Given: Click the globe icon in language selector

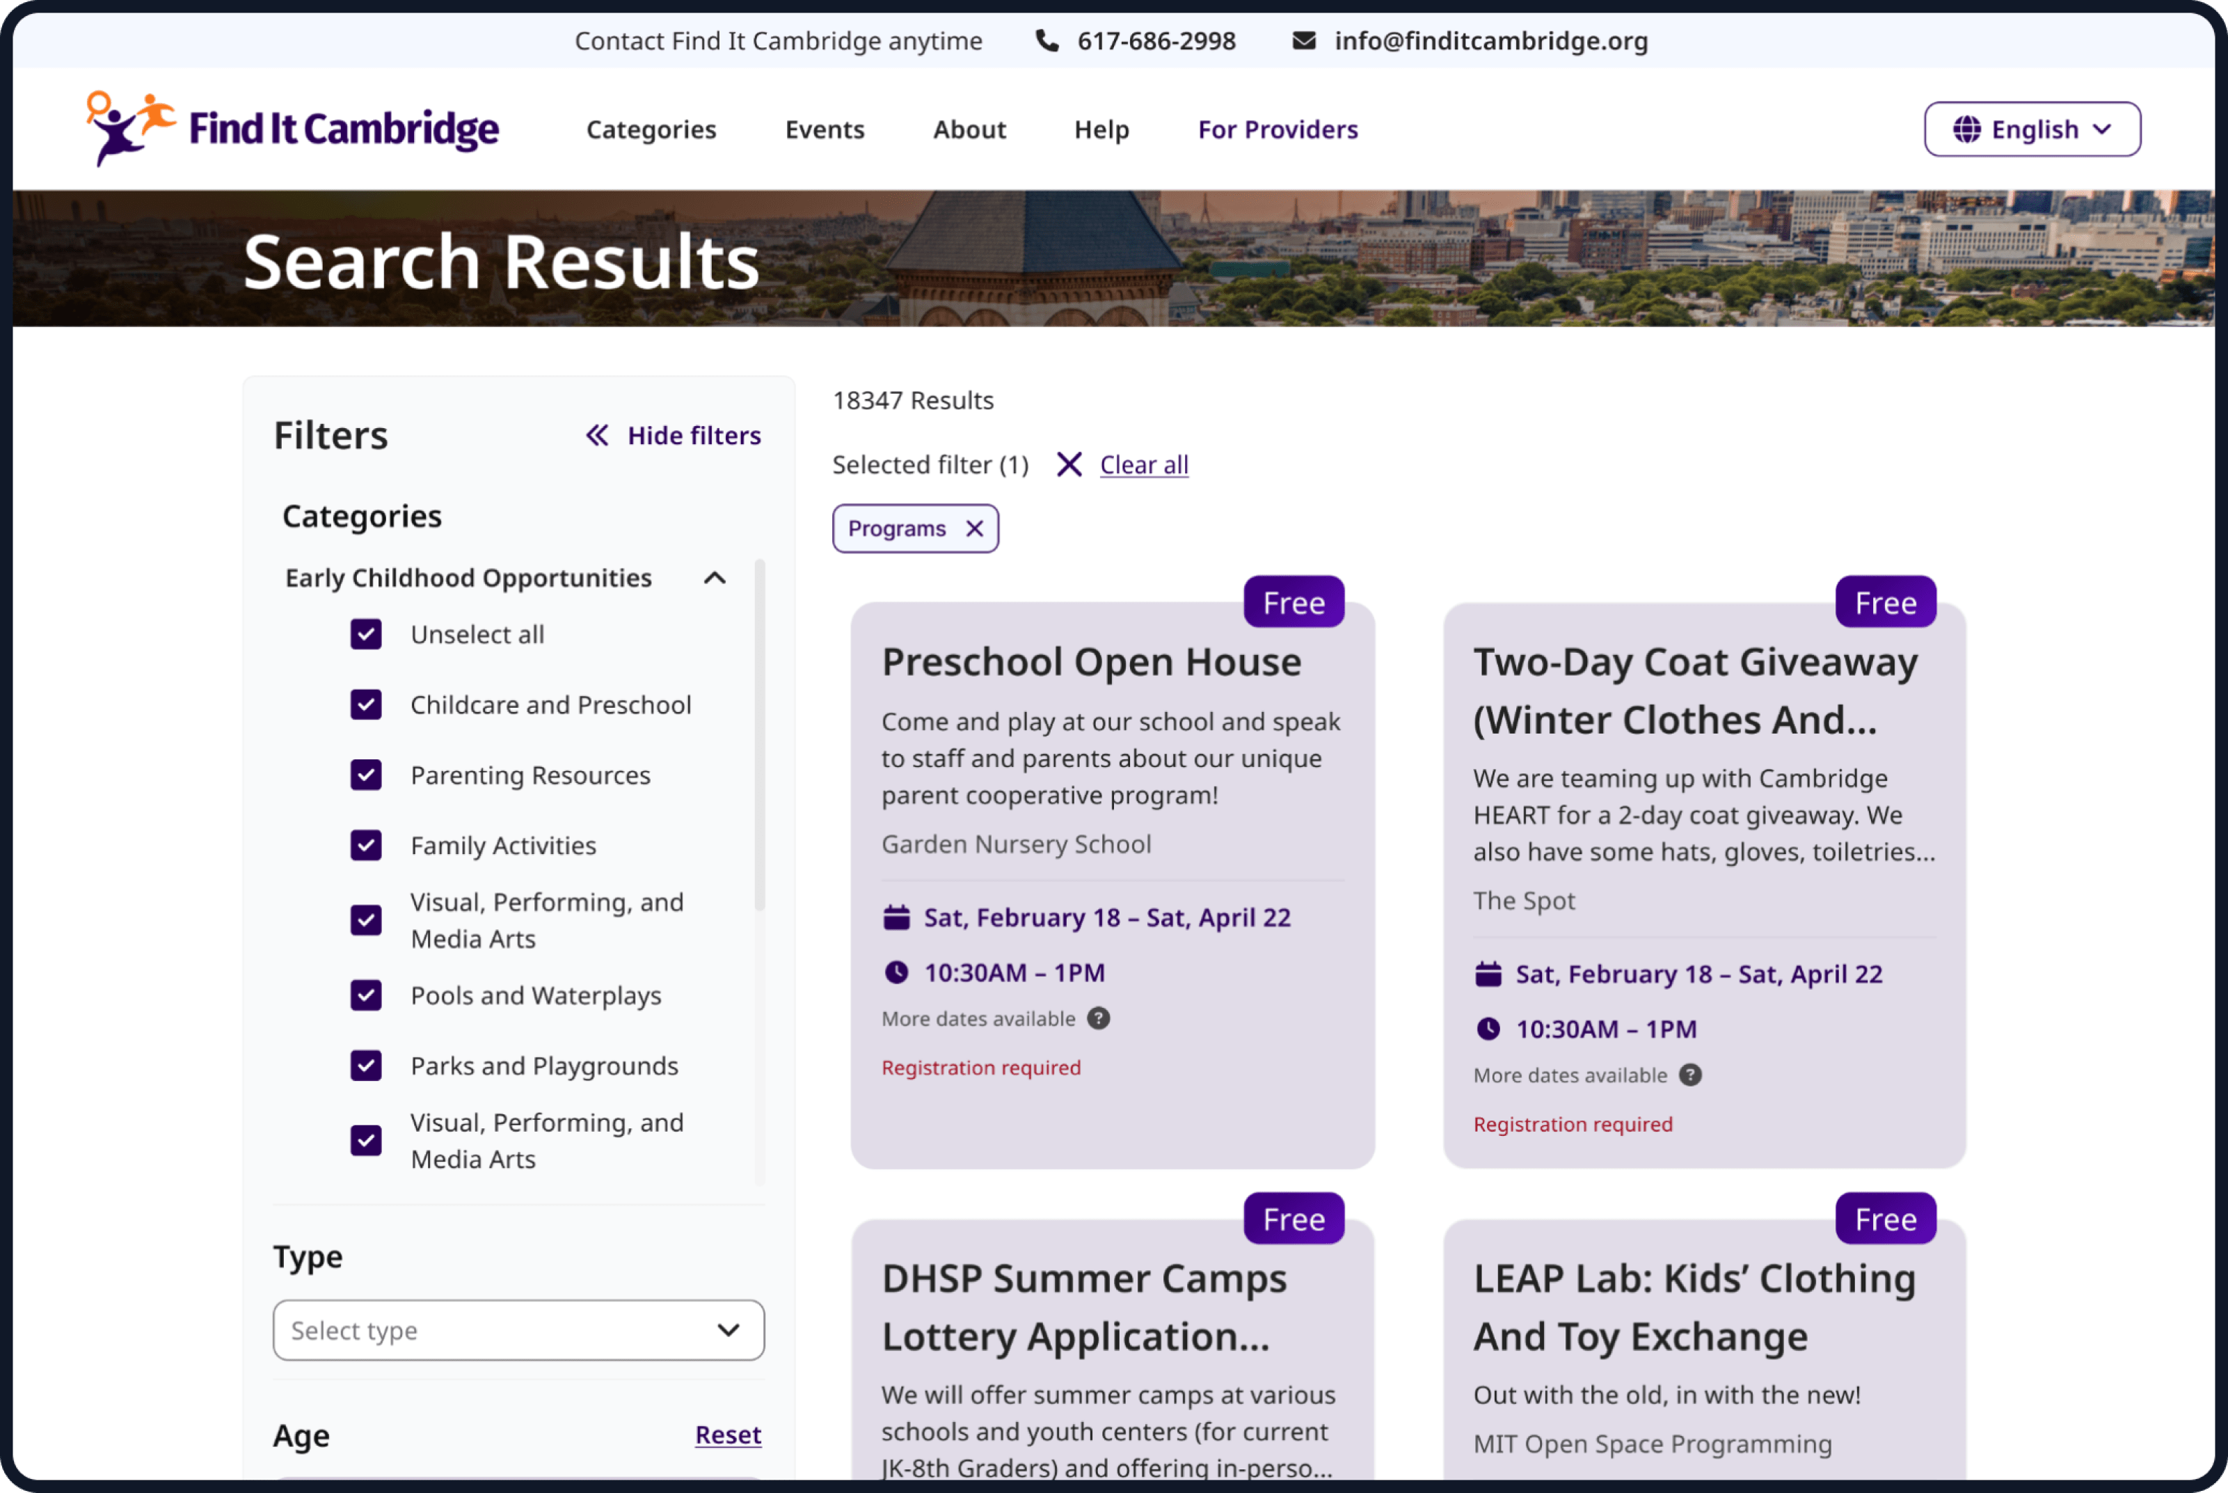Looking at the screenshot, I should pos(1966,129).
